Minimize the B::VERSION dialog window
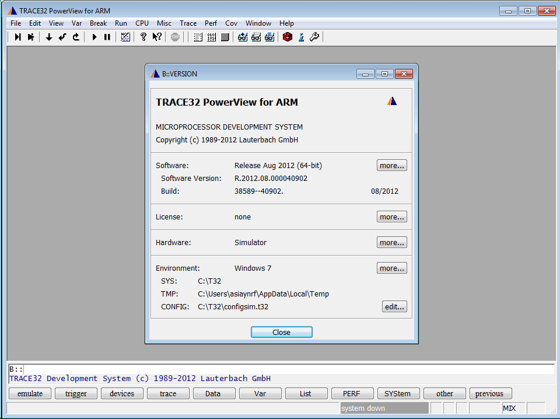 coord(365,74)
